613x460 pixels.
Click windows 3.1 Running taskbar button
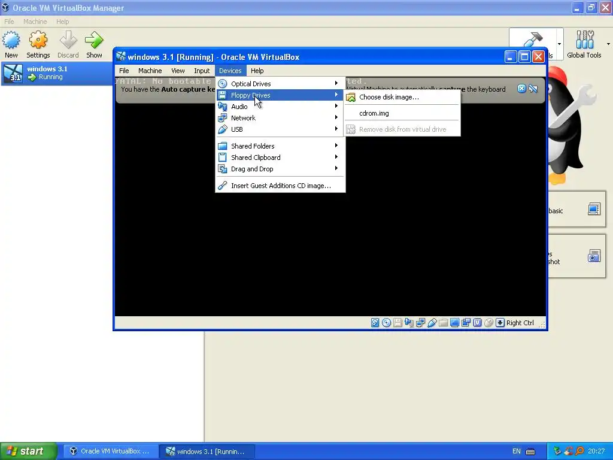pos(207,451)
